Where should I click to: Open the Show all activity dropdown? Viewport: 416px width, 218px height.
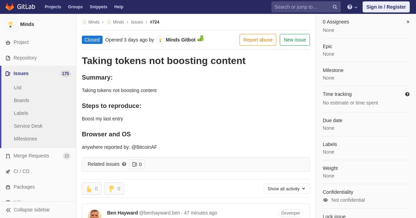click(287, 189)
